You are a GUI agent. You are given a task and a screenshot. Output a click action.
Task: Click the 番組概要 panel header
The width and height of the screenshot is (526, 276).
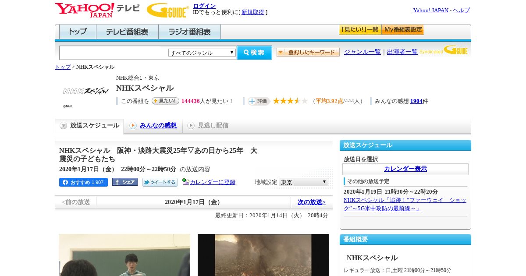pos(405,240)
